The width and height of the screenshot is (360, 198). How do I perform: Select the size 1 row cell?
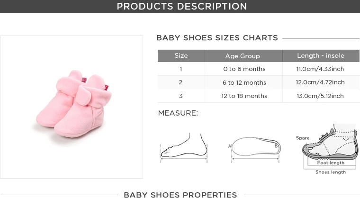click(x=181, y=69)
